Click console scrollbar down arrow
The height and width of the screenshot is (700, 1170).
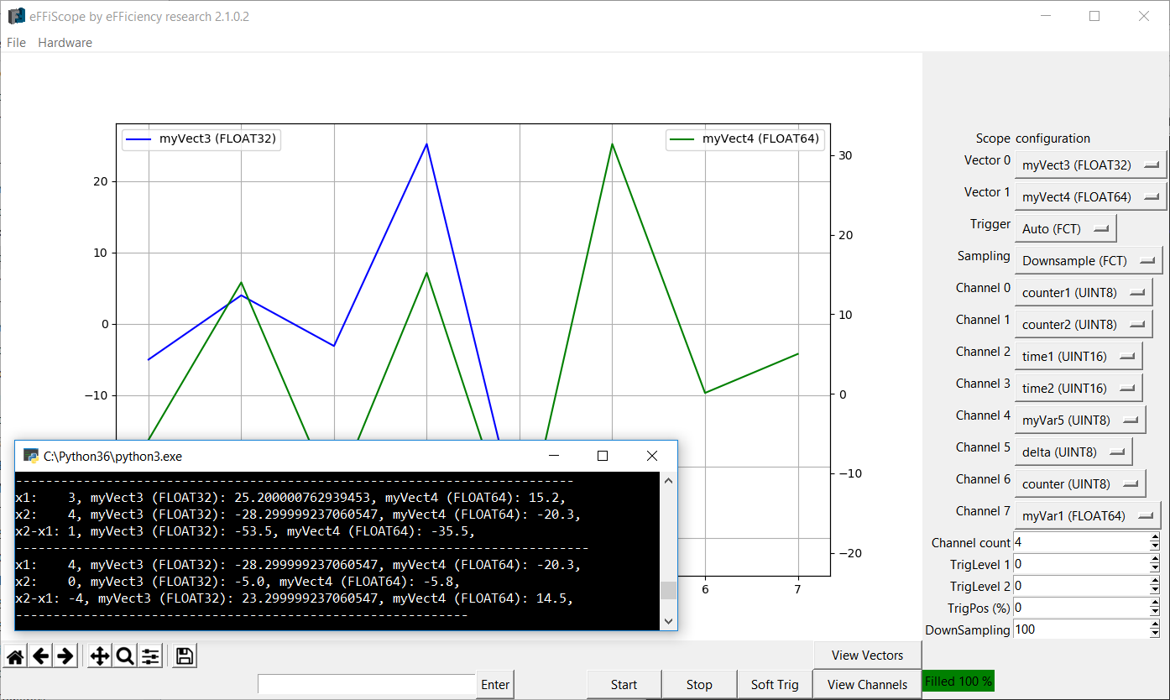668,621
